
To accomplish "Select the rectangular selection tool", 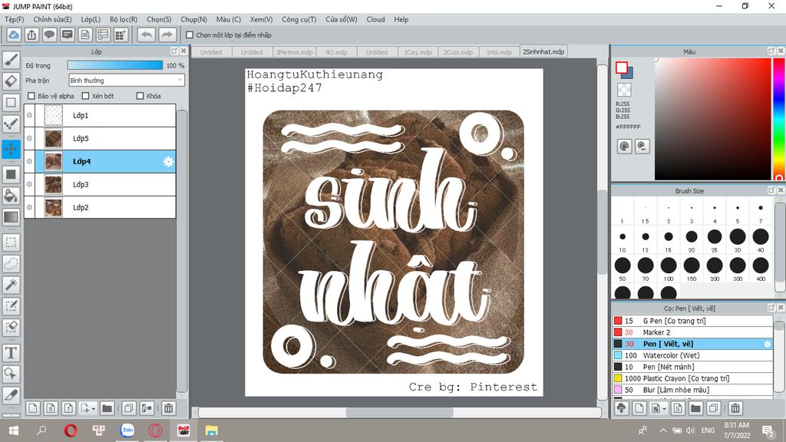I will point(11,242).
